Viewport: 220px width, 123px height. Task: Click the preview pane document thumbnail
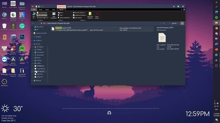point(162,38)
